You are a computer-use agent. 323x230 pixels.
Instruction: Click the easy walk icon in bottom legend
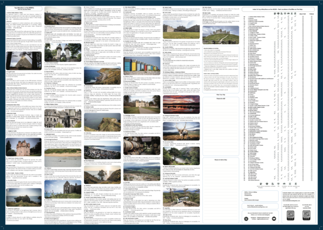290,184
